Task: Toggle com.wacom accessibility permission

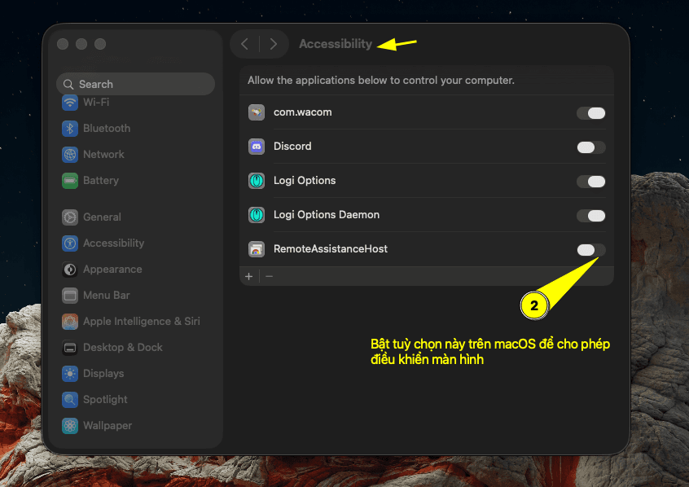Action: [590, 113]
